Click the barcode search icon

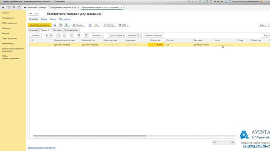(79, 35)
